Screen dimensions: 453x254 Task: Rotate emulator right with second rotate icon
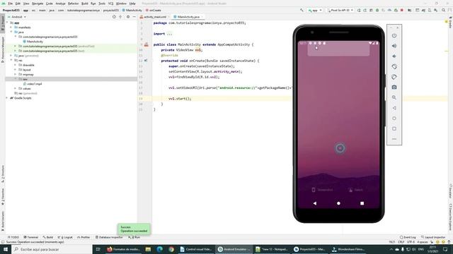coord(394,77)
